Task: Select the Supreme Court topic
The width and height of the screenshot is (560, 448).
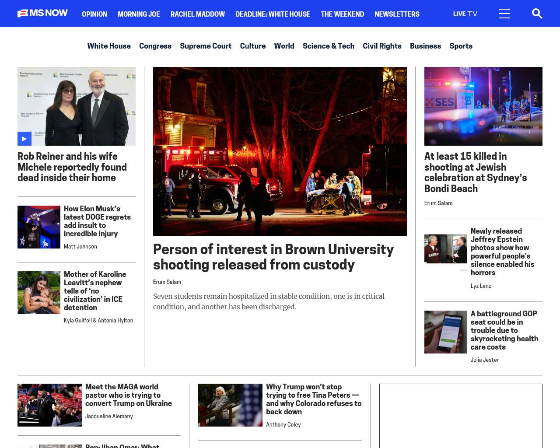Action: point(206,46)
